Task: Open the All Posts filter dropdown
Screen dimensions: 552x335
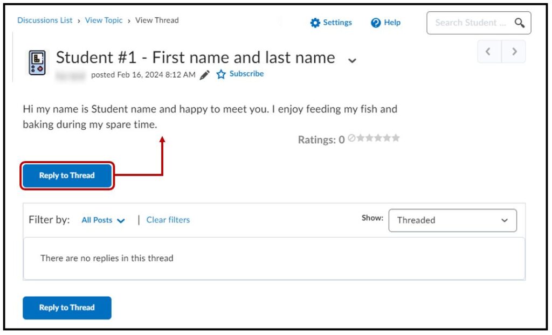Action: (x=103, y=220)
